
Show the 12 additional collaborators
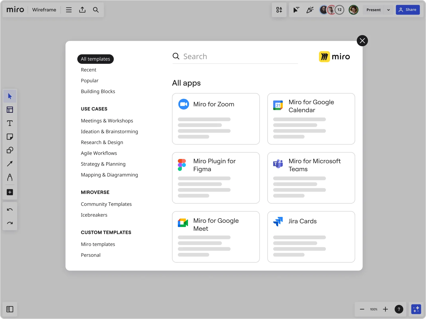pyautogui.click(x=339, y=10)
